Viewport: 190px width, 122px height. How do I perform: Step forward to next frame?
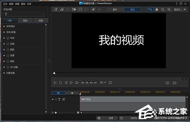pos(71,83)
